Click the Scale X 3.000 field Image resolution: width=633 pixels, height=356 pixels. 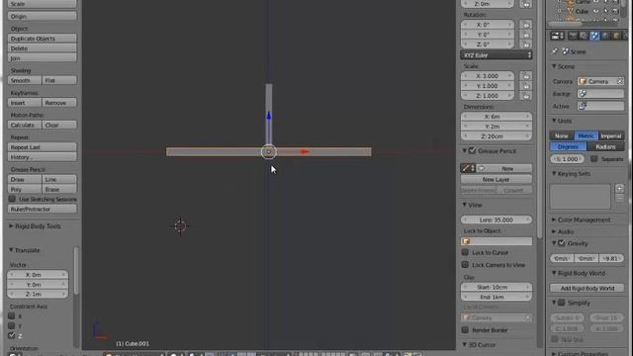488,76
